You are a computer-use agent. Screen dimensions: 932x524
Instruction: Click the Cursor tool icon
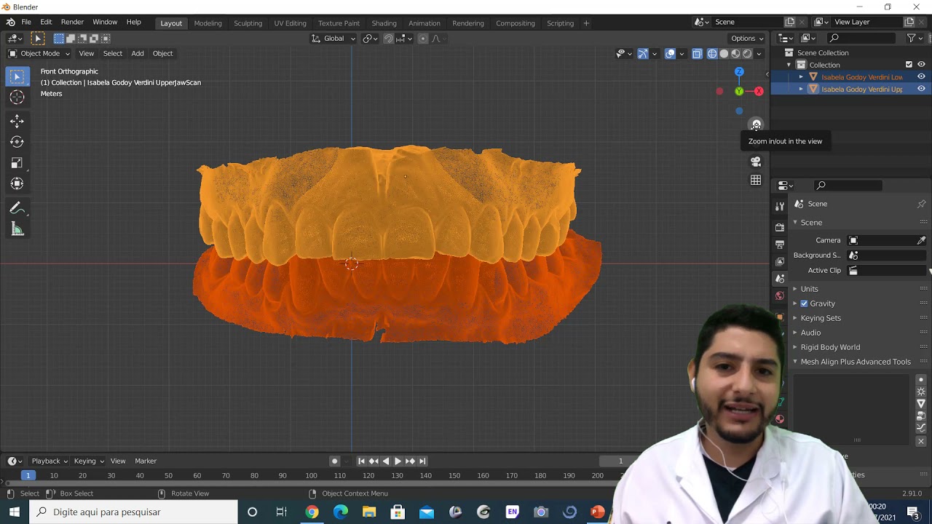[x=17, y=97]
